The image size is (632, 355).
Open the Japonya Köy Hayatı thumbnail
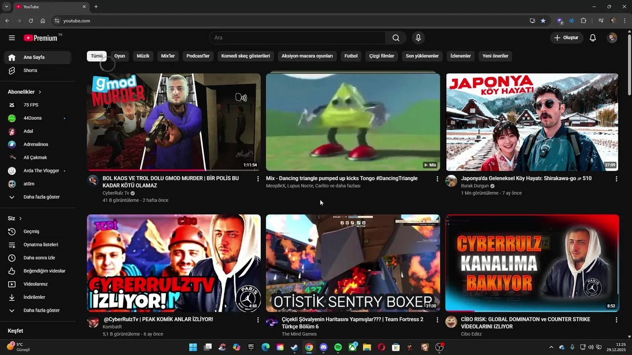click(532, 122)
